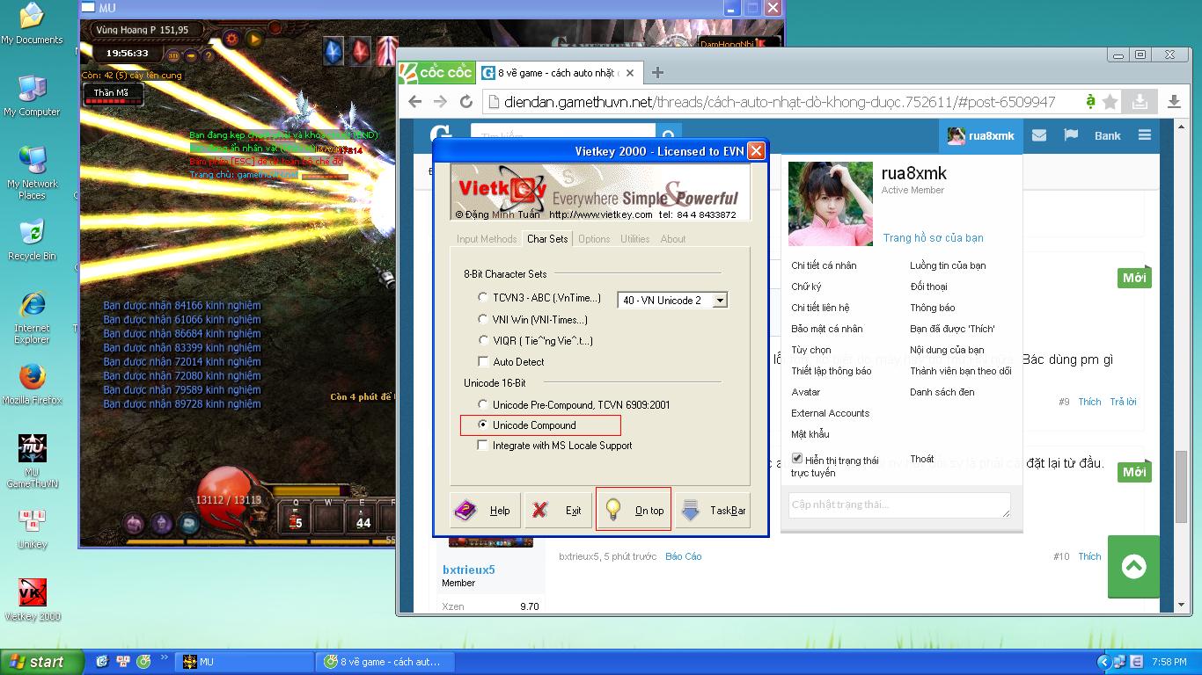Switch to the Utilities tab in Vietkey
The width and height of the screenshot is (1202, 675).
click(634, 239)
